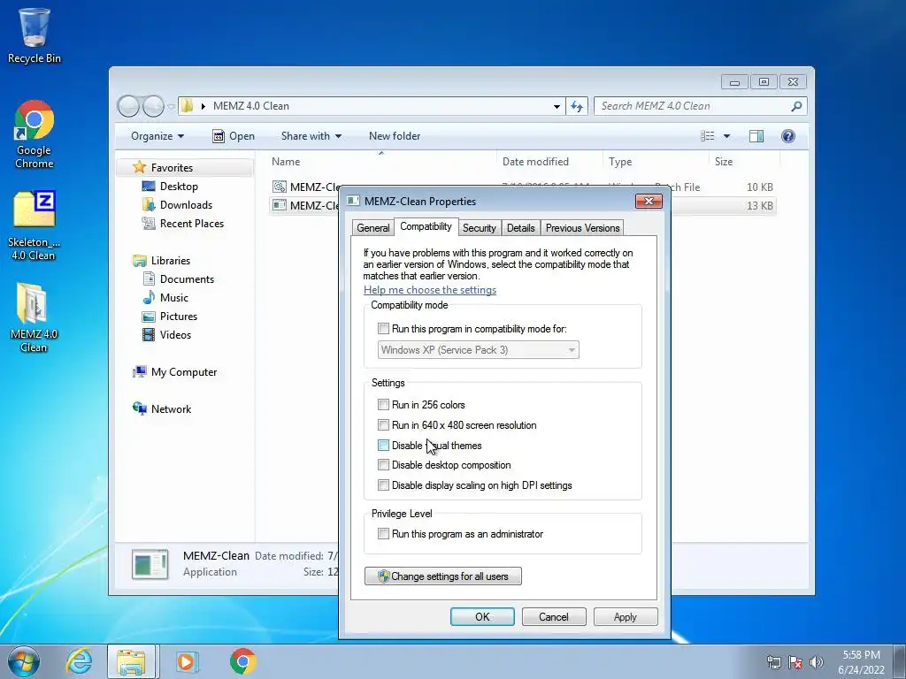Check Disable desktop composition
906x679 pixels.
[383, 465]
